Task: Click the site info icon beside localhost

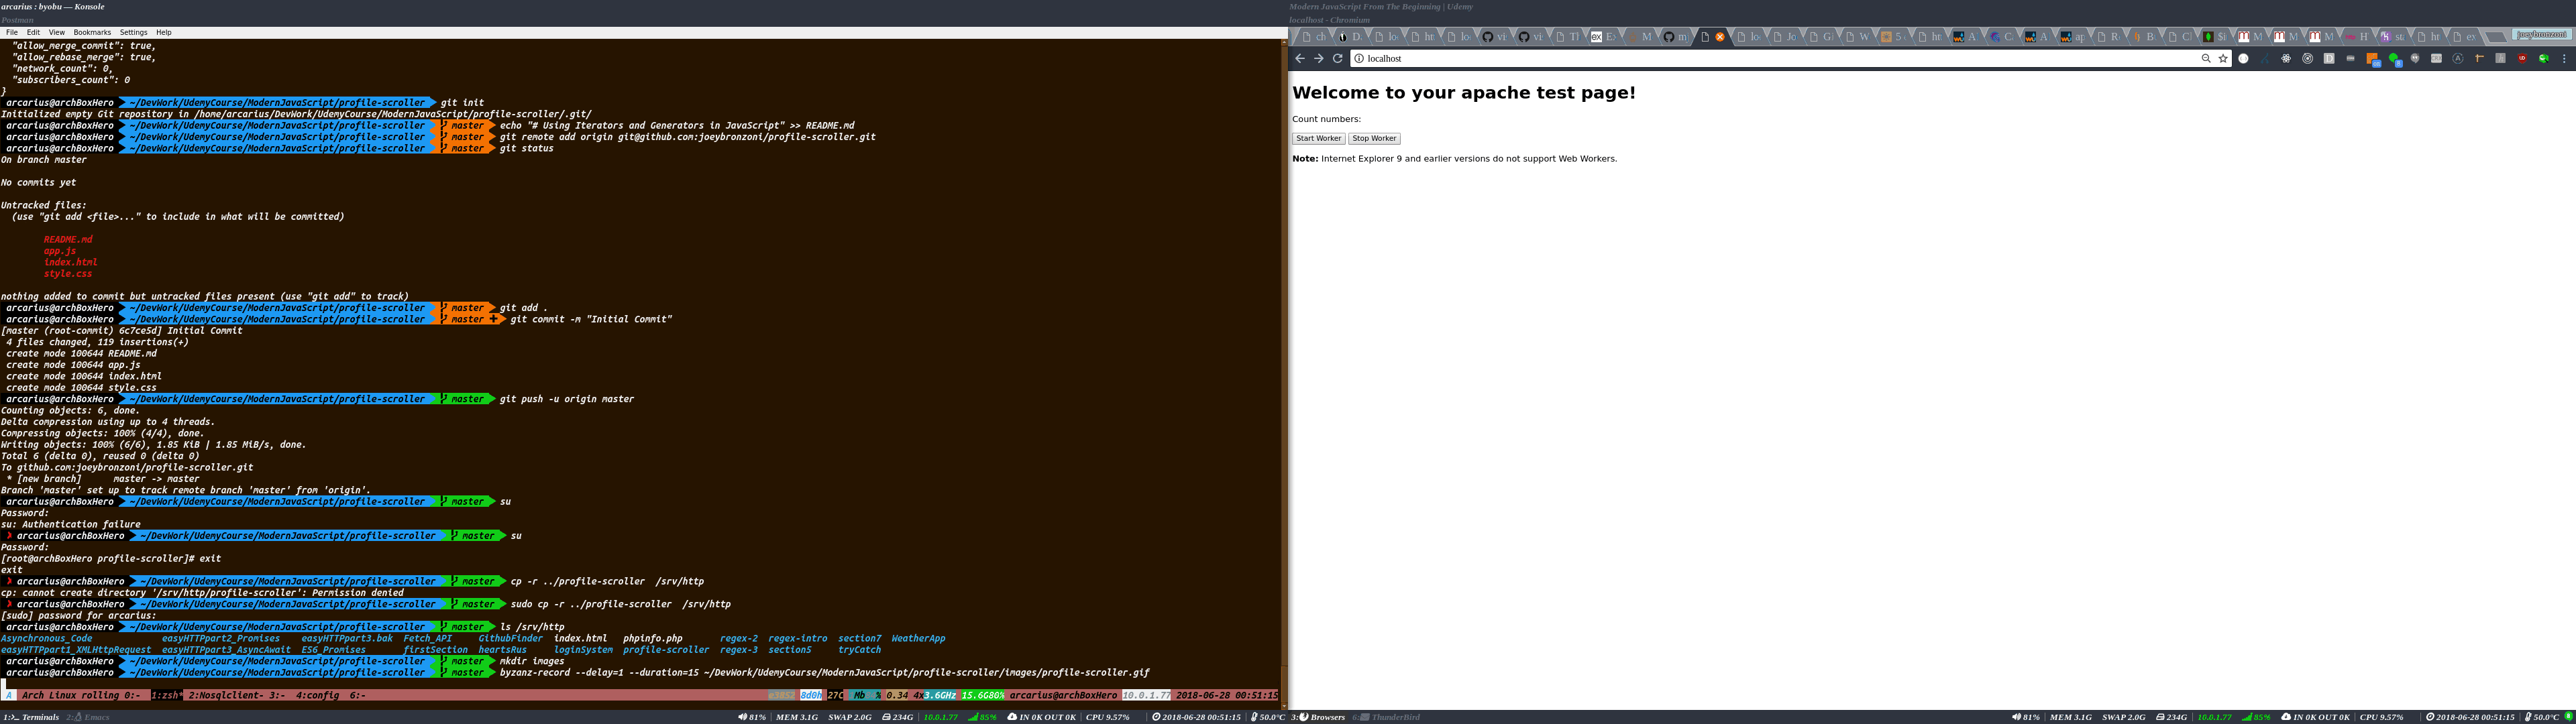Action: [1359, 58]
